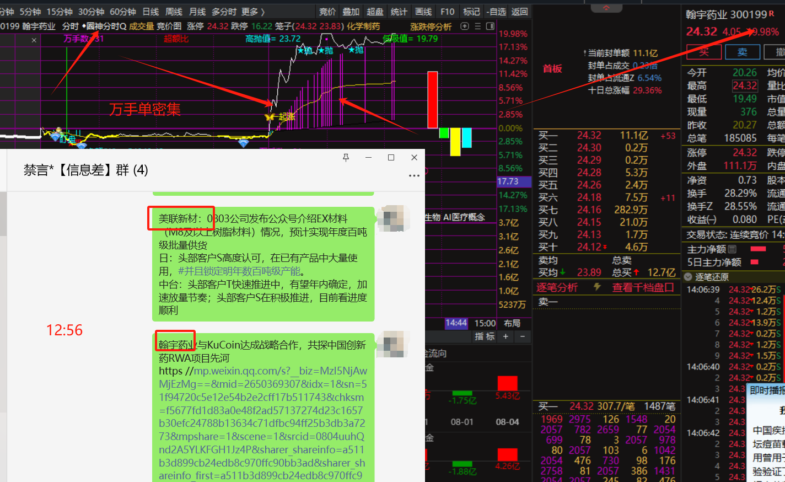
Task: Click the 竞价 toolbar button
Action: tap(327, 12)
